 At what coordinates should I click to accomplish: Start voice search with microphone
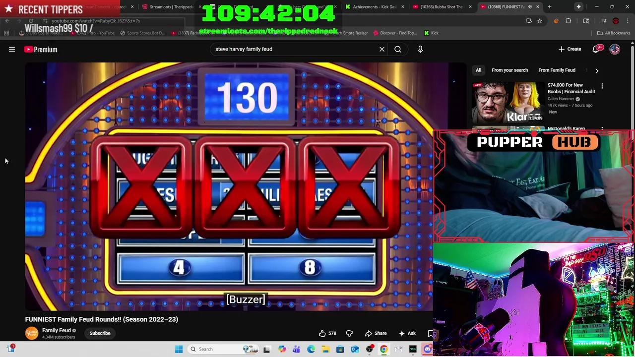tap(420, 49)
